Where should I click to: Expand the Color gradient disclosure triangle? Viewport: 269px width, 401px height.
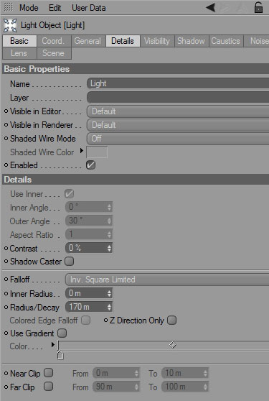pos(53,345)
